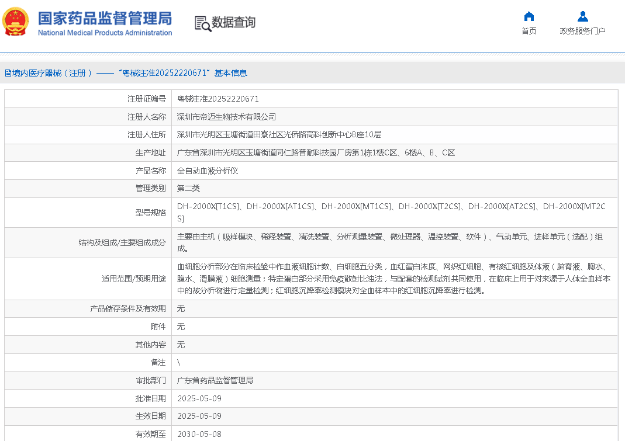Select the composition text starting 主要由主机
This screenshot has height=441, width=625.
coord(390,242)
